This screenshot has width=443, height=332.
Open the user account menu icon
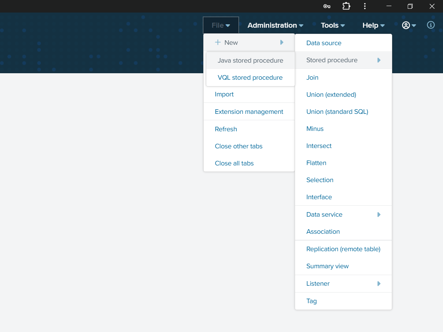[x=406, y=25]
